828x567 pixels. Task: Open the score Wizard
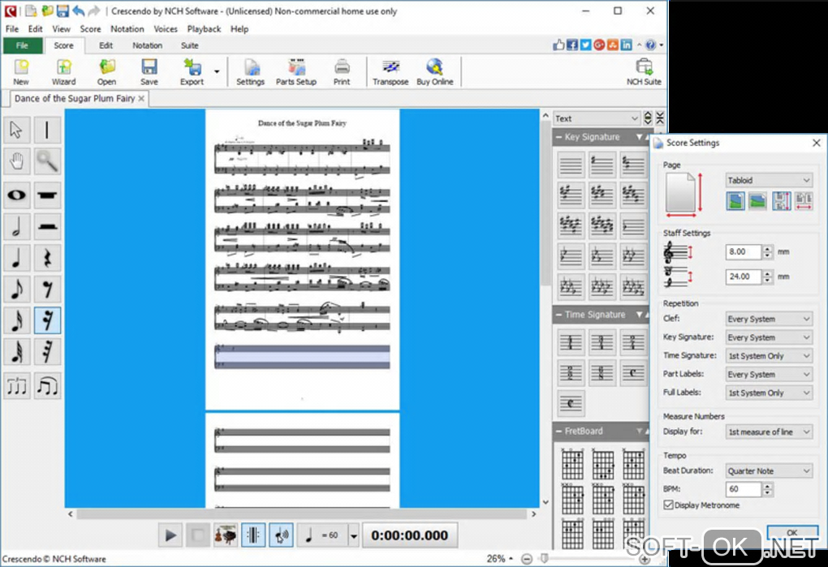click(63, 72)
